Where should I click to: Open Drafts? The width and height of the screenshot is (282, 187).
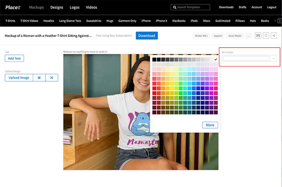click(243, 7)
